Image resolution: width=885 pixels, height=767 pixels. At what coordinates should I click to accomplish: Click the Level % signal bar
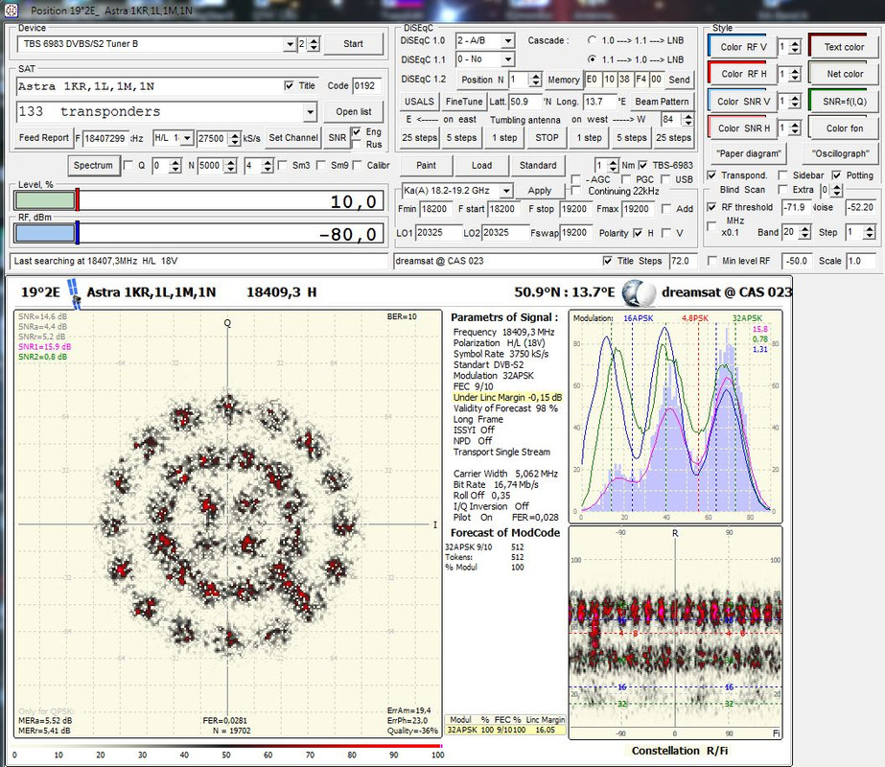(198, 201)
